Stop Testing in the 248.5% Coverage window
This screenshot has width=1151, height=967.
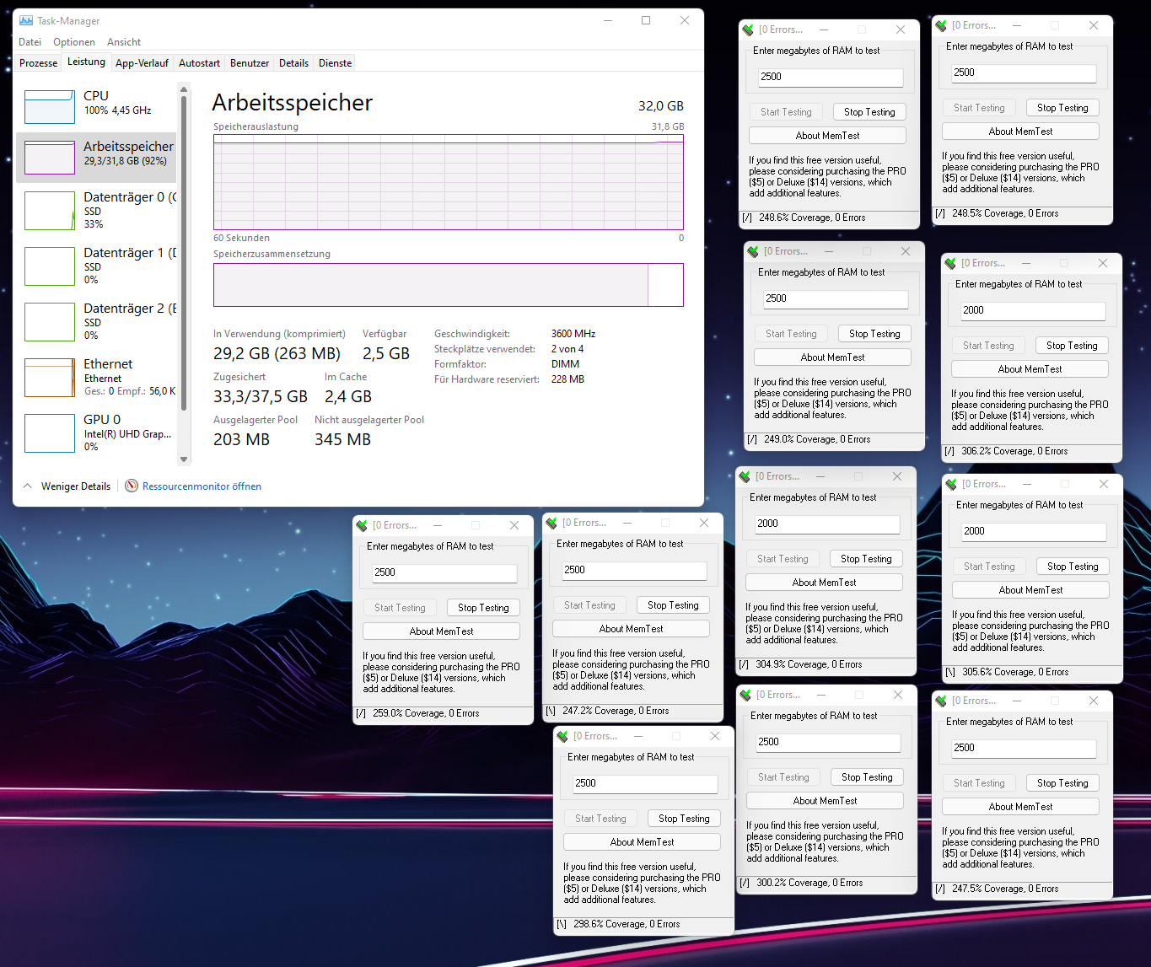pyautogui.click(x=1062, y=108)
